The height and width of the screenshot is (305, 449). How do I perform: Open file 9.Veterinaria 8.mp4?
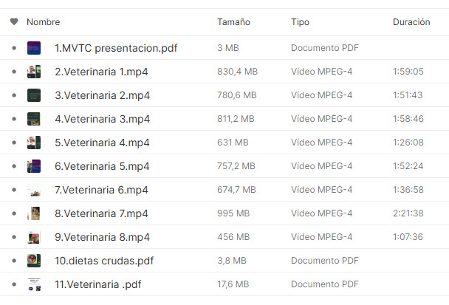click(x=102, y=237)
